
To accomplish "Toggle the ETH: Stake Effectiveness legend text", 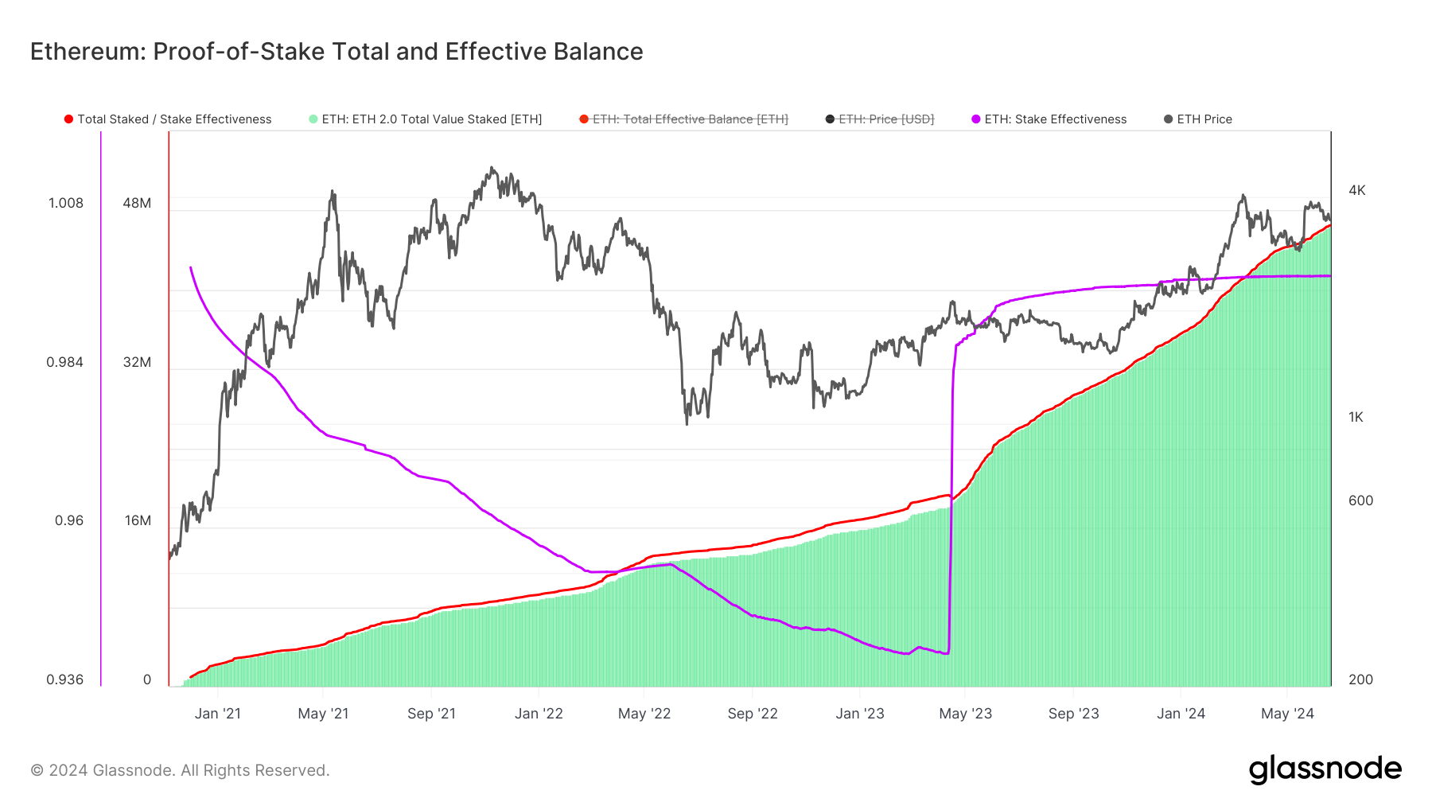I will 1056,119.
